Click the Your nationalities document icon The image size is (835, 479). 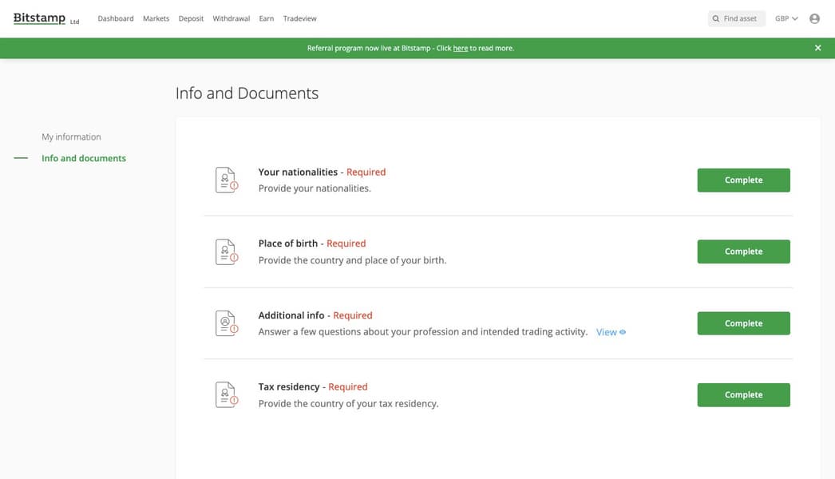pos(227,180)
